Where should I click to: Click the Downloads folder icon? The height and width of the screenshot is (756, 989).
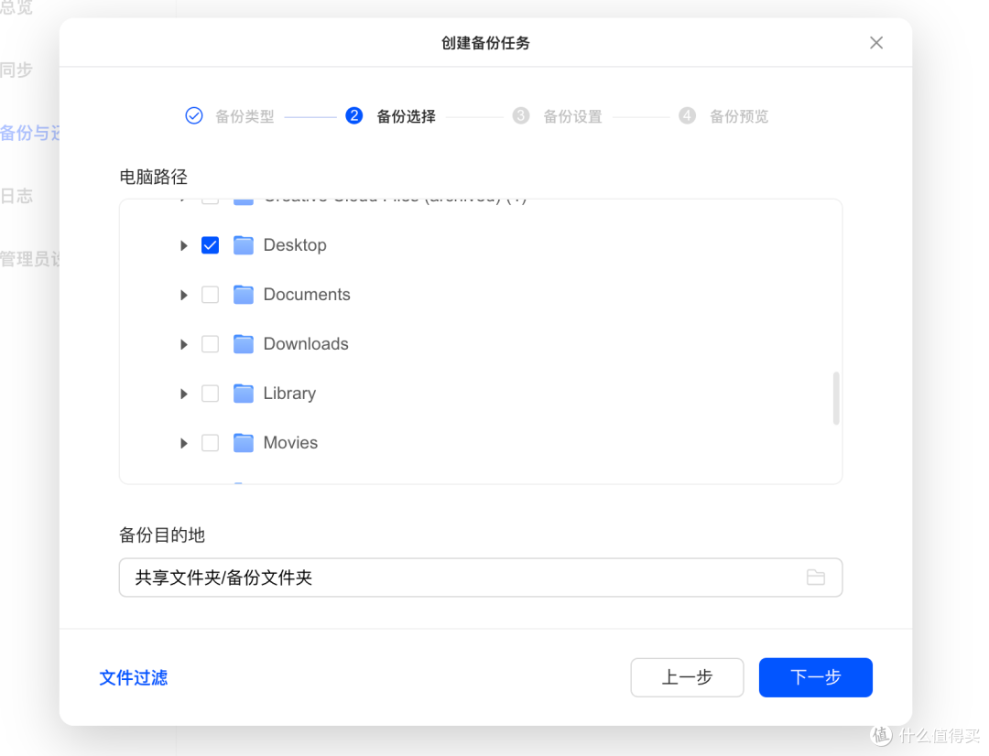tap(244, 343)
